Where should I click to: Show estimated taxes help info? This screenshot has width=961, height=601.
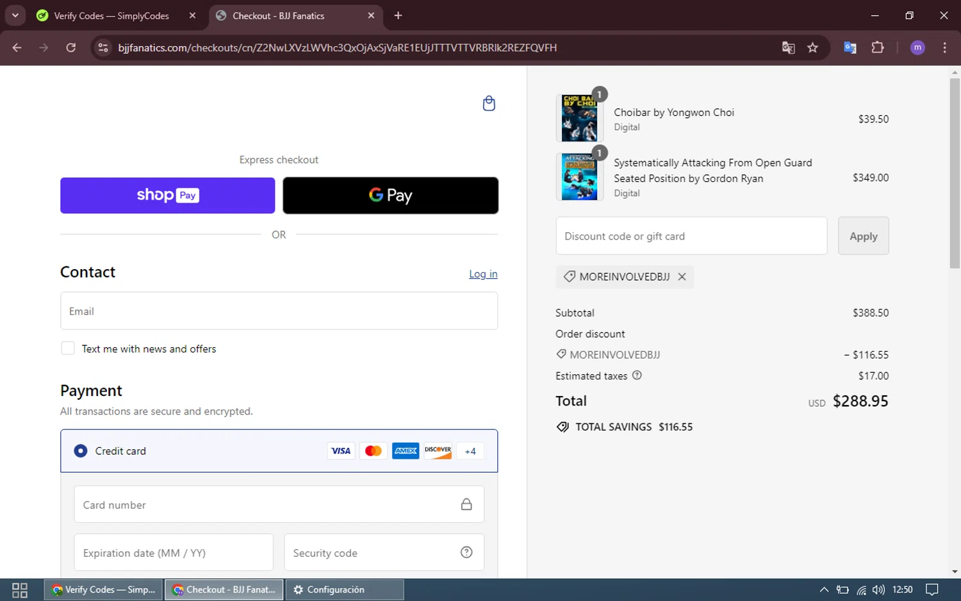pos(637,375)
